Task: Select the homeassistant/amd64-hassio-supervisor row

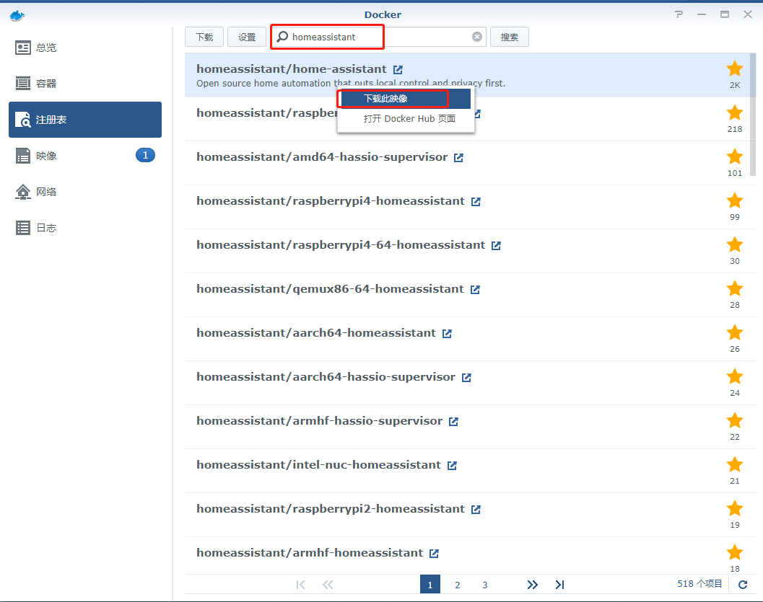Action: pos(468,163)
